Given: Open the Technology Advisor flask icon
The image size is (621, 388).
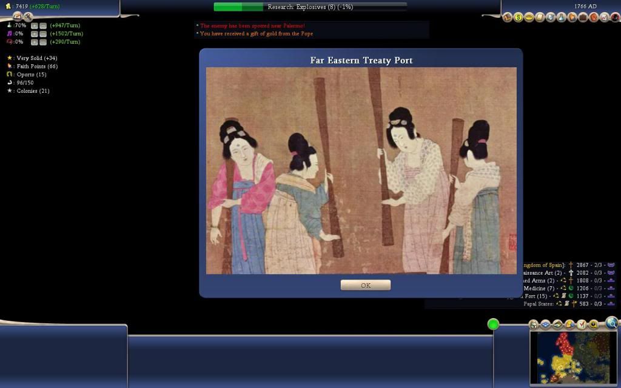Looking at the screenshot, I should pos(560,18).
